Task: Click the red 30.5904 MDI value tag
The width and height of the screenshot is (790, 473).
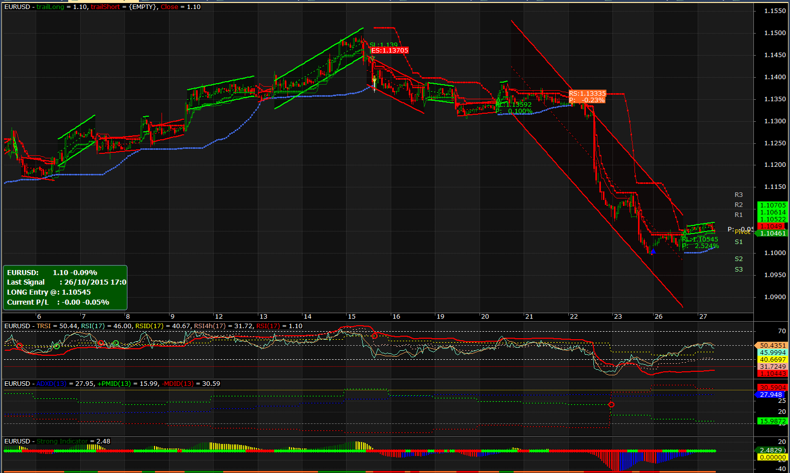Action: tap(773, 388)
